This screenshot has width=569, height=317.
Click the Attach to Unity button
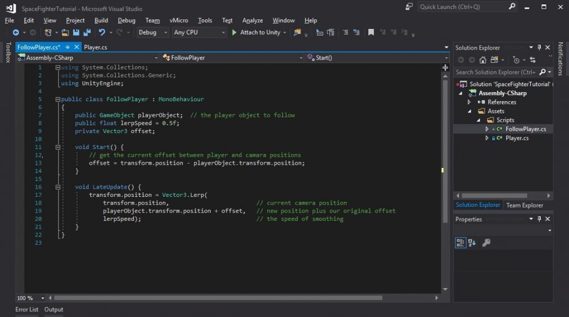256,32
